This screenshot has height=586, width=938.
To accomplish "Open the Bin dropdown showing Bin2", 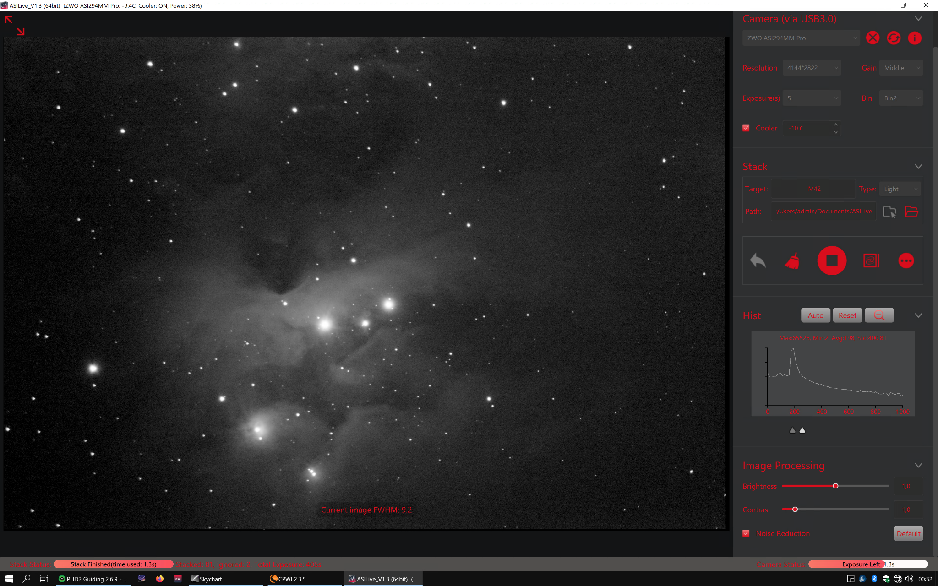I will tap(901, 98).
